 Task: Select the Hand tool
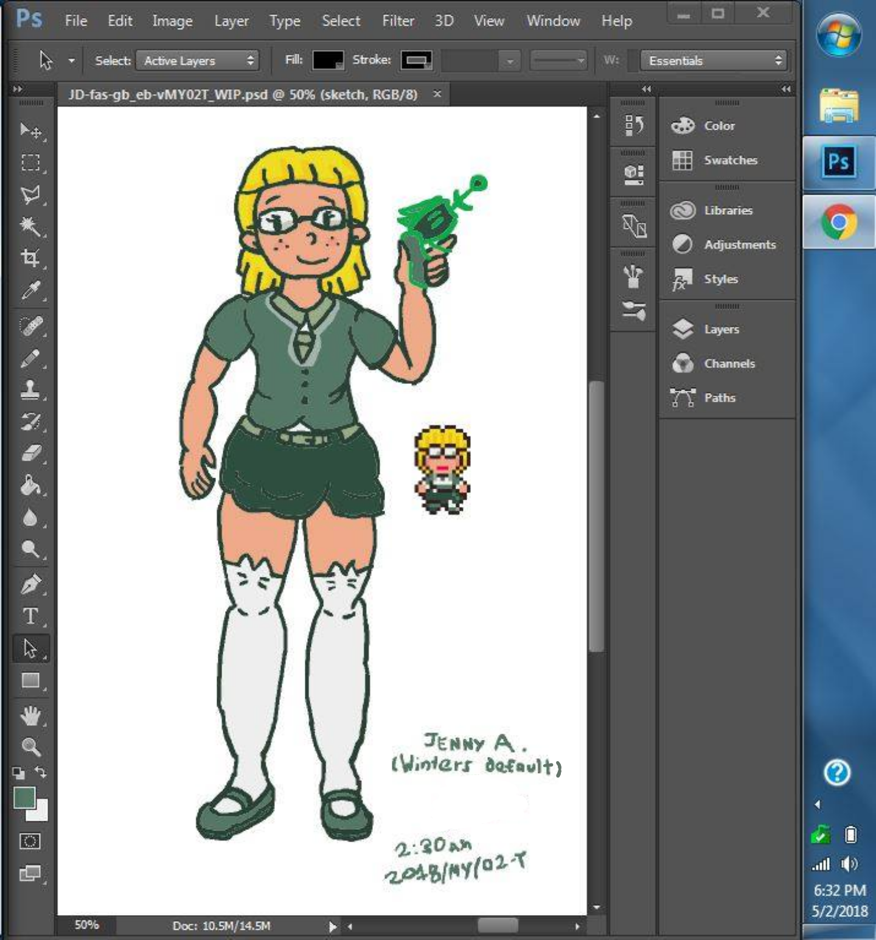[30, 715]
